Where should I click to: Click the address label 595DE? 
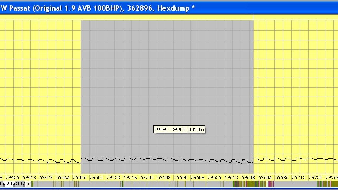pyautogui.click(x=181, y=177)
